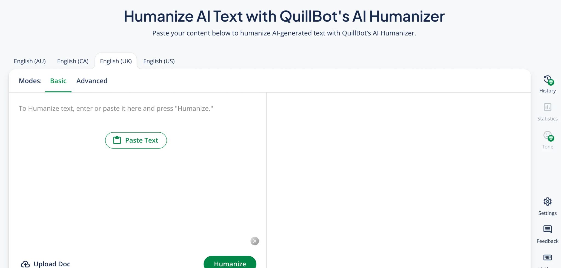
Task: Open the Feedback message icon
Action: (x=547, y=229)
